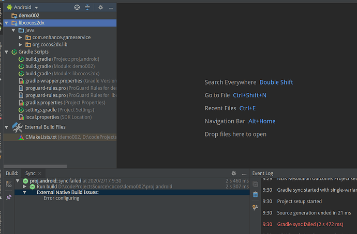The height and width of the screenshot is (234, 357).
Task: Click the collapse all icon in project panel
Action: (87, 8)
